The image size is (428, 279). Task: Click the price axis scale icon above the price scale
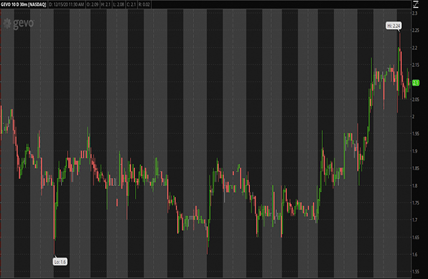416,4
